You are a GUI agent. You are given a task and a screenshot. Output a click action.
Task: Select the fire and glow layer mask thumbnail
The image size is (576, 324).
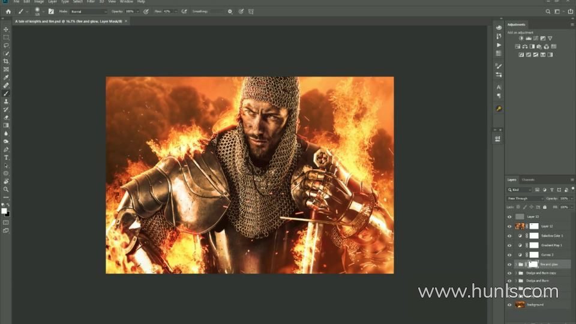click(533, 264)
